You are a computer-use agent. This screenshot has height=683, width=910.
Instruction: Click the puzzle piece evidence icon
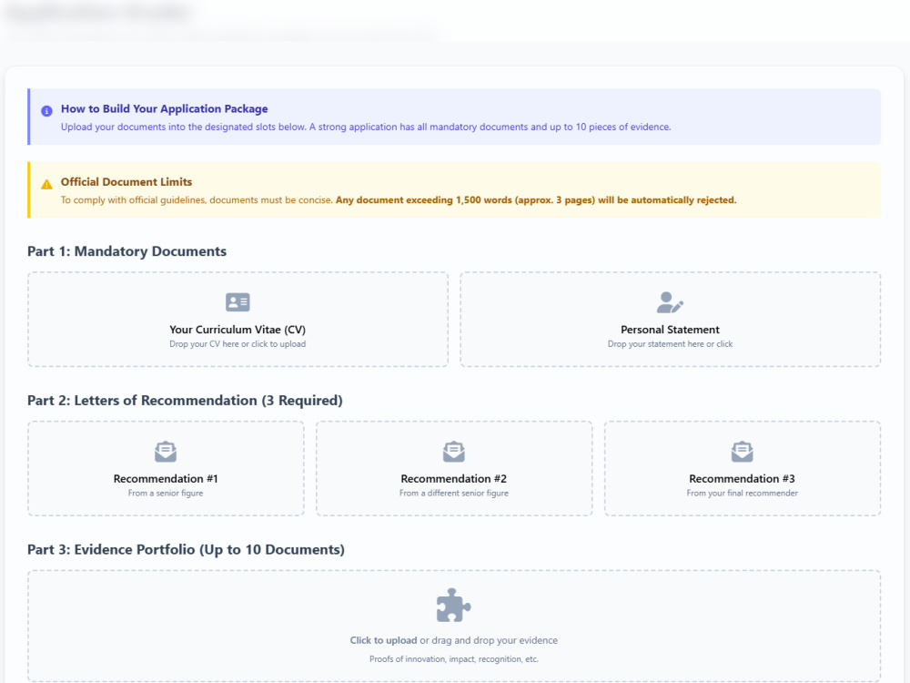tap(453, 606)
